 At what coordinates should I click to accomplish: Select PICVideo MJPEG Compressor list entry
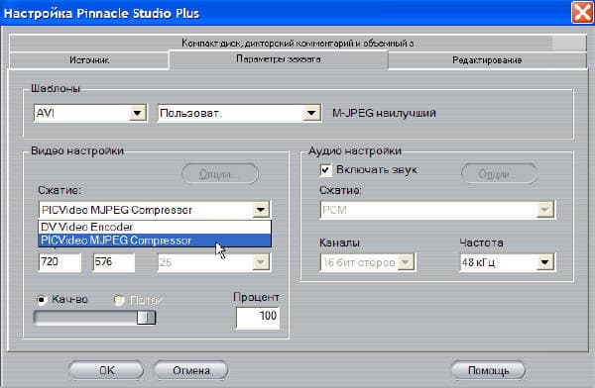click(x=155, y=241)
